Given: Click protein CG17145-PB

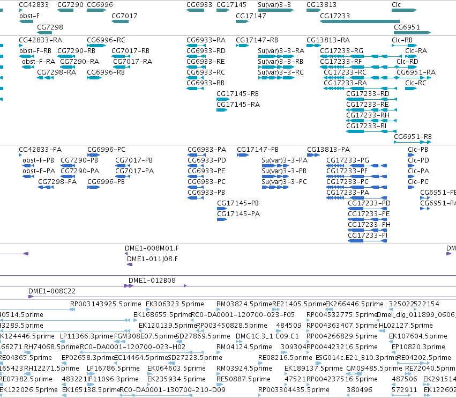Looking at the screenshot, I should [x=237, y=203].
